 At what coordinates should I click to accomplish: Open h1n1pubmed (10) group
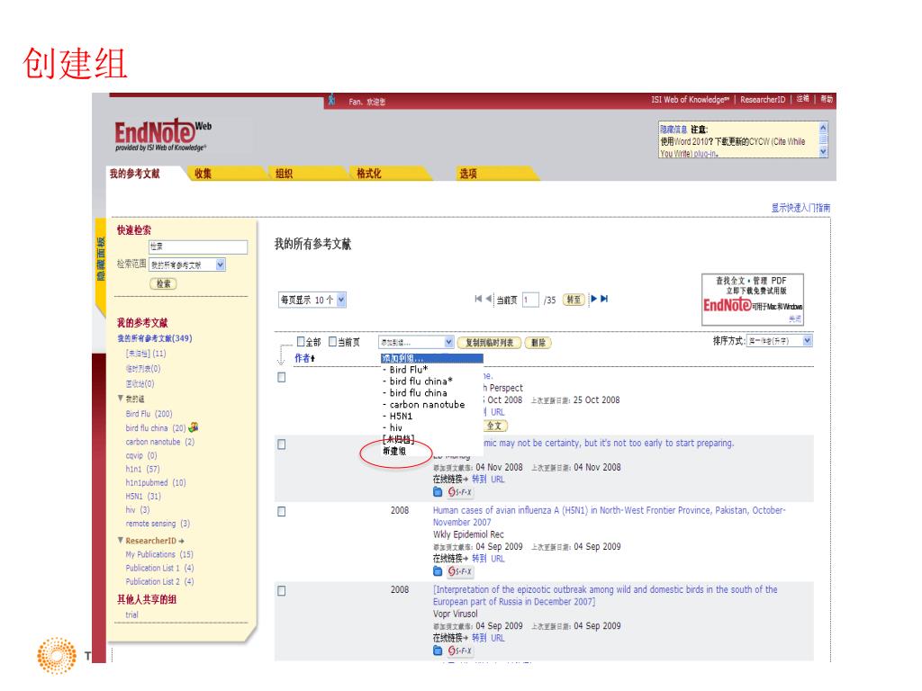pyautogui.click(x=155, y=482)
